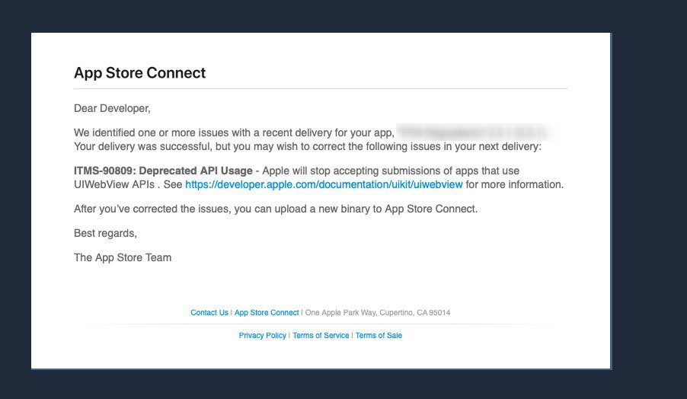Click 'The App Store Team' signature
Image resolution: width=687 pixels, height=399 pixels.
tap(123, 257)
